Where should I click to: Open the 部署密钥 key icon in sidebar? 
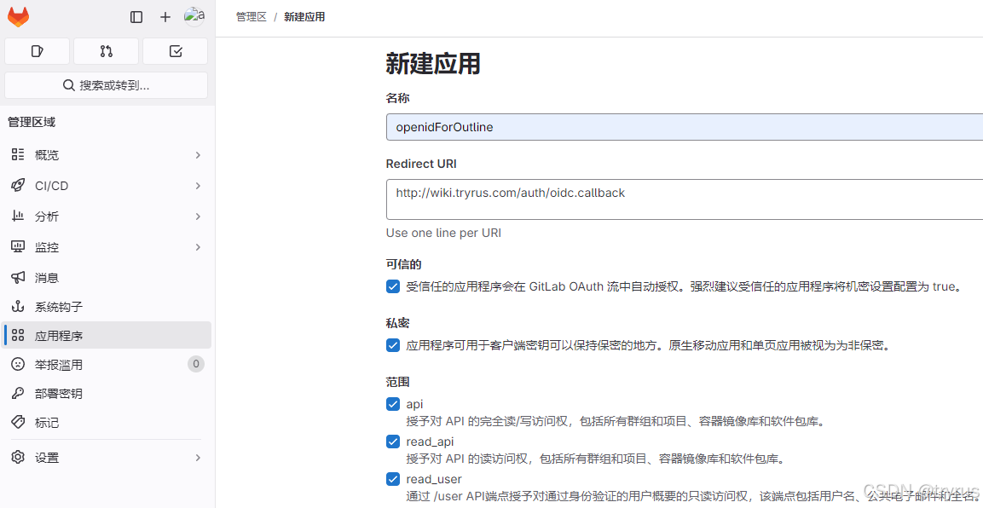pos(18,393)
